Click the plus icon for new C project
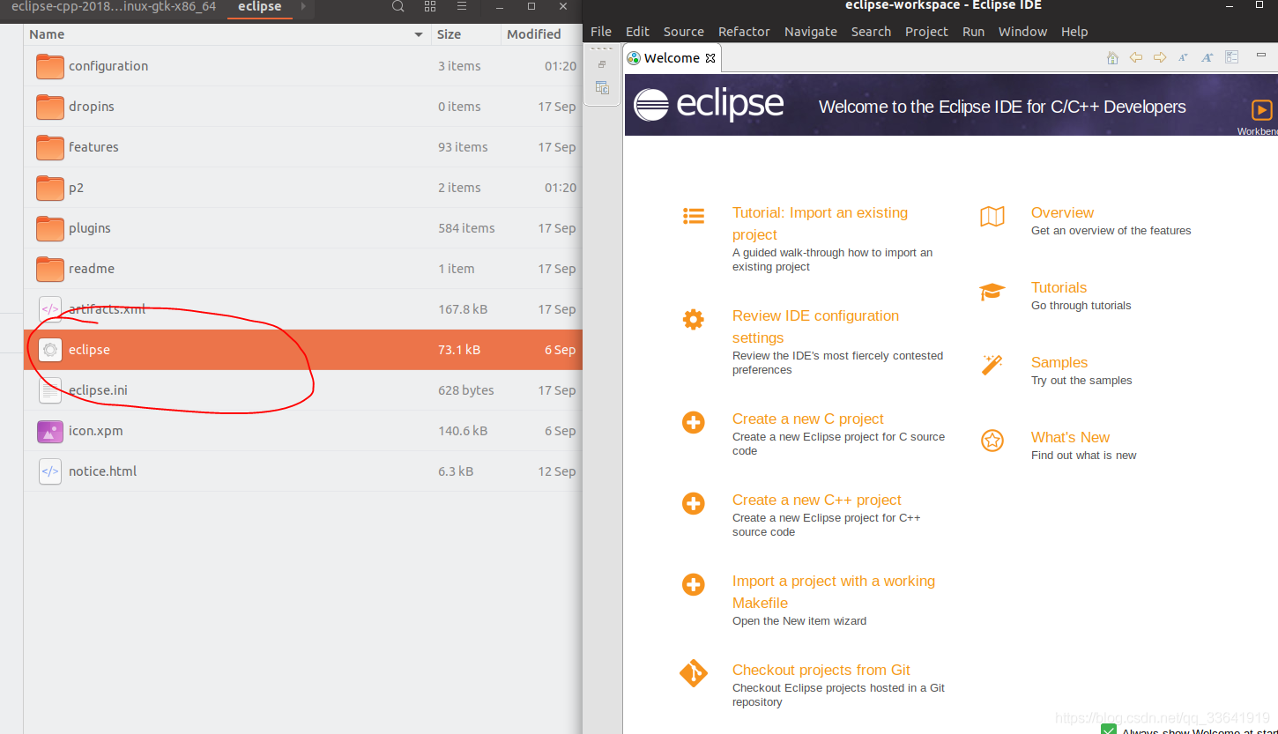 tap(694, 422)
